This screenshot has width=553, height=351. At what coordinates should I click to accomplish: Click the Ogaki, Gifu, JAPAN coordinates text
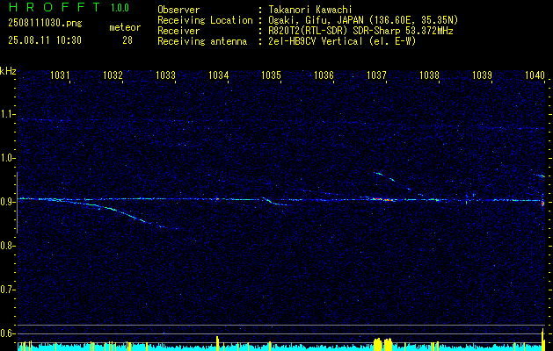click(364, 20)
